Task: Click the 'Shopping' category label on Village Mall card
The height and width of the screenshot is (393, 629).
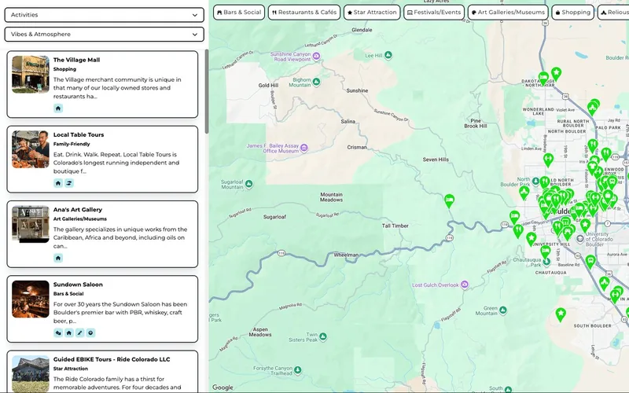Action: coord(64,69)
